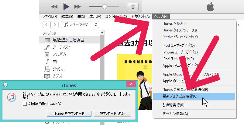The width and height of the screenshot is (244, 125).
Task: Click the sidebar scroll up arrow
Action: 102,32
